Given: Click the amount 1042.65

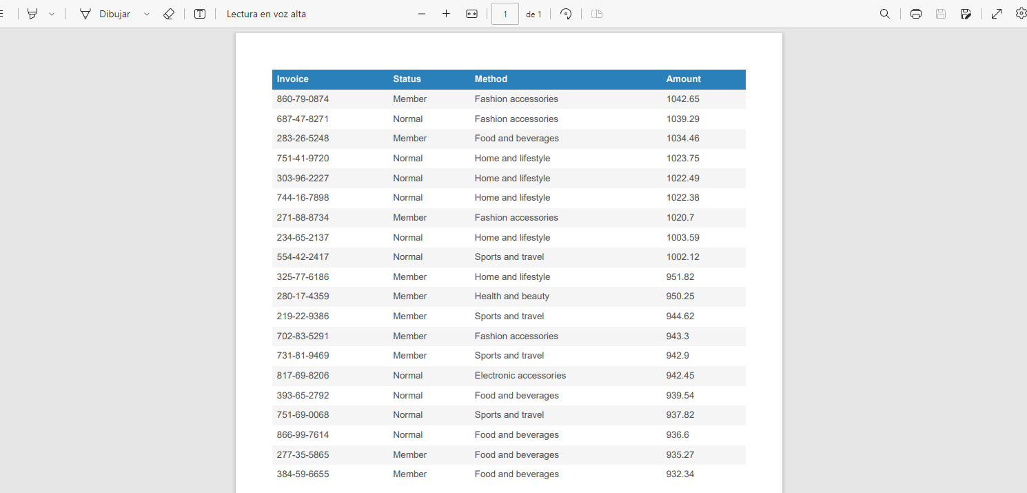Looking at the screenshot, I should (x=682, y=99).
